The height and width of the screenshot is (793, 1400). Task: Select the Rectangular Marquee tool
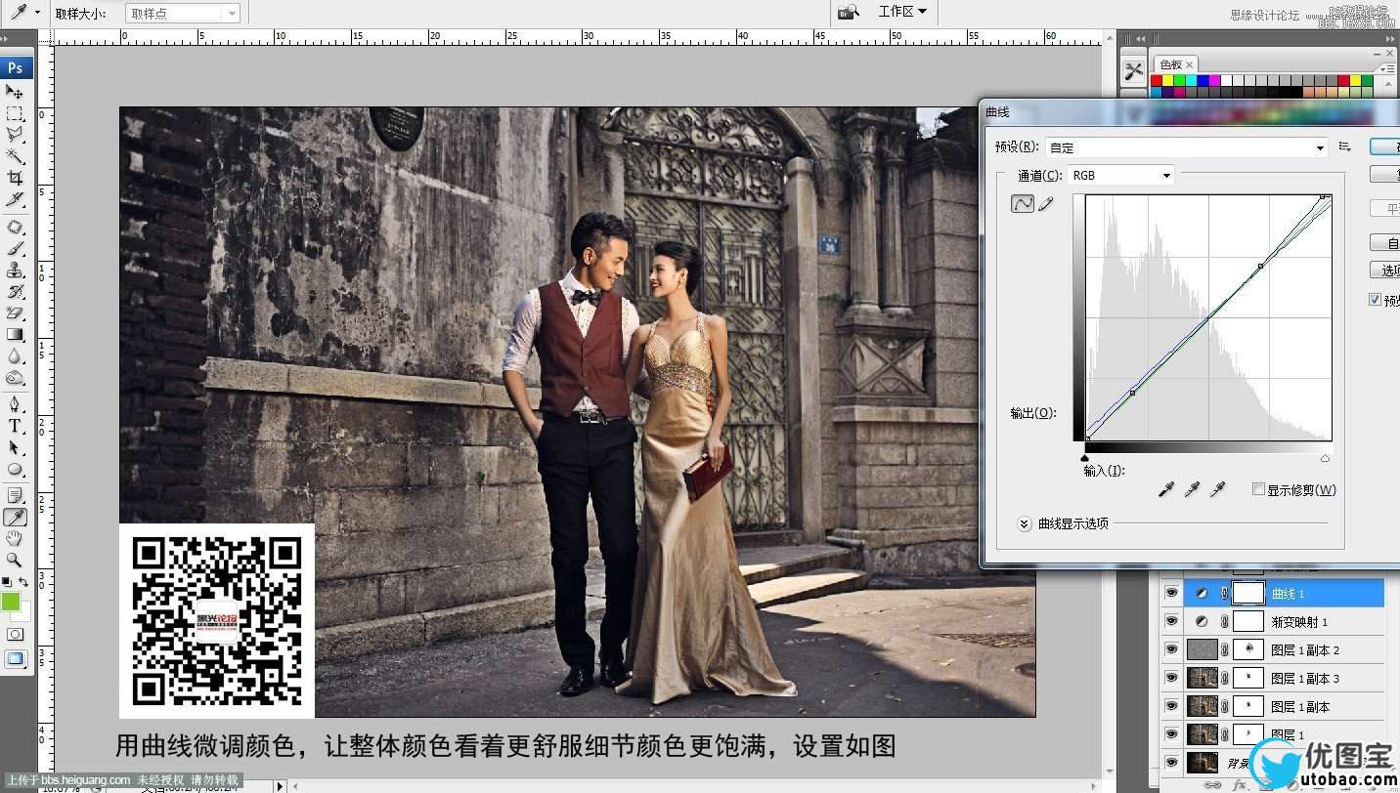tap(15, 113)
